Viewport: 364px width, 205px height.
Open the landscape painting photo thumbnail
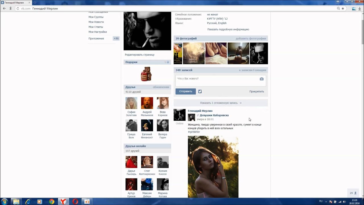[x=194, y=53]
